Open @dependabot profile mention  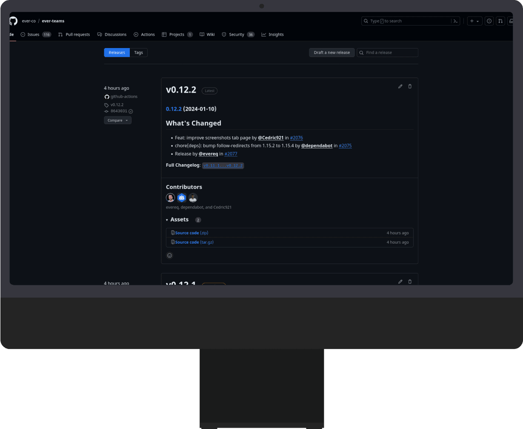(317, 146)
